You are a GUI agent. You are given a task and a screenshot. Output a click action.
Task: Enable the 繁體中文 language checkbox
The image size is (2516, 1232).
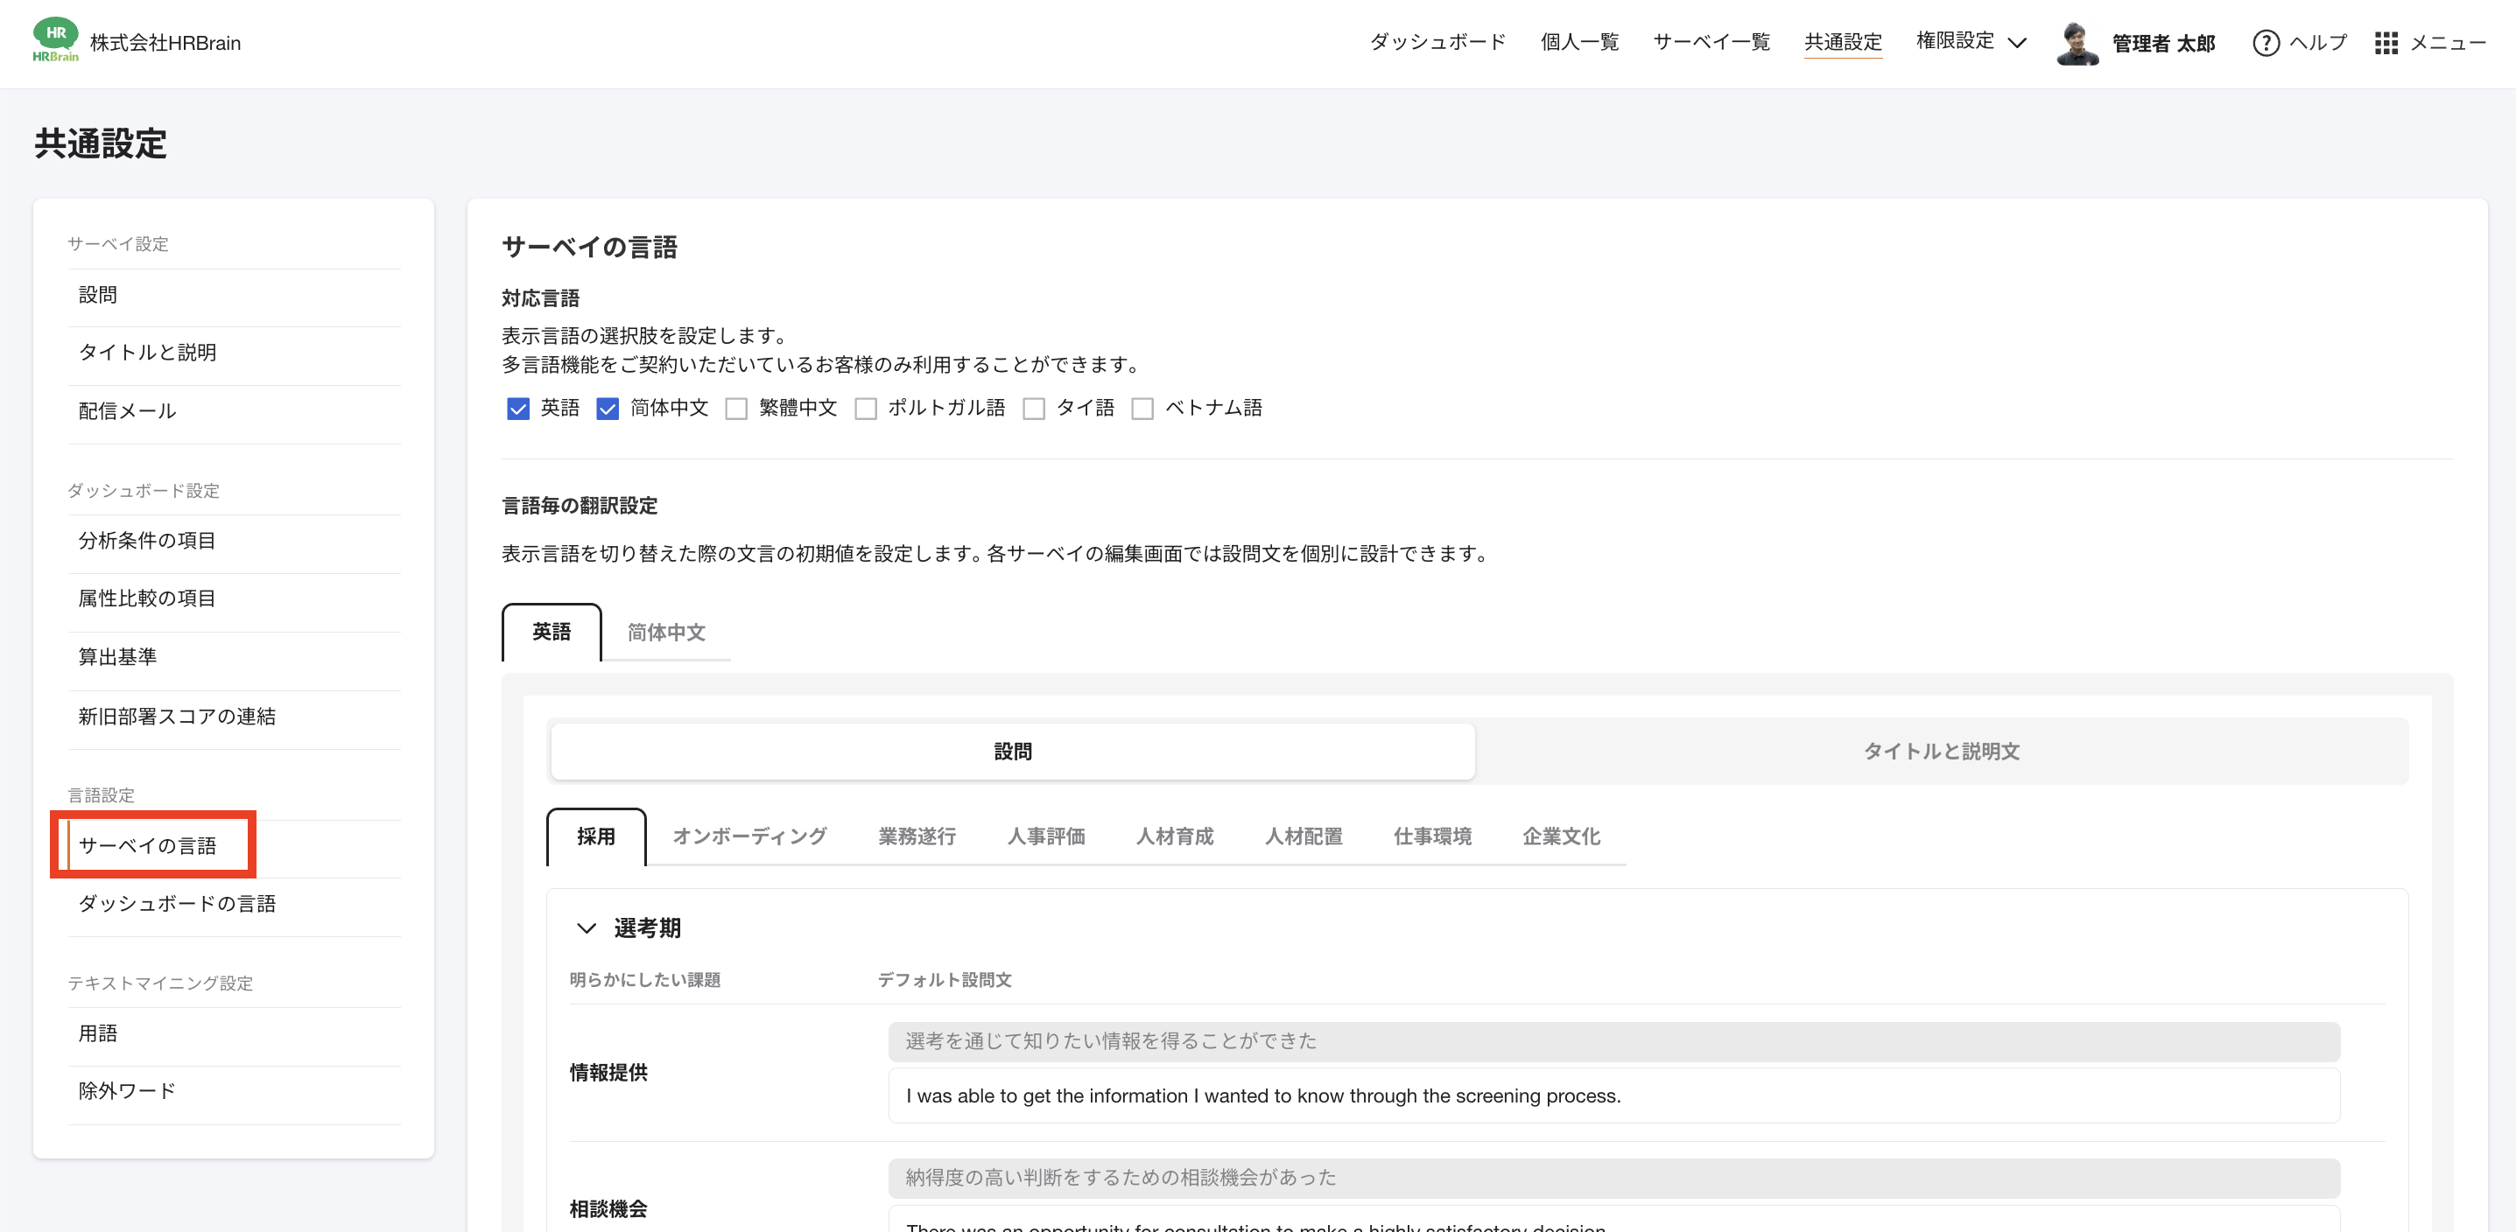coord(737,408)
